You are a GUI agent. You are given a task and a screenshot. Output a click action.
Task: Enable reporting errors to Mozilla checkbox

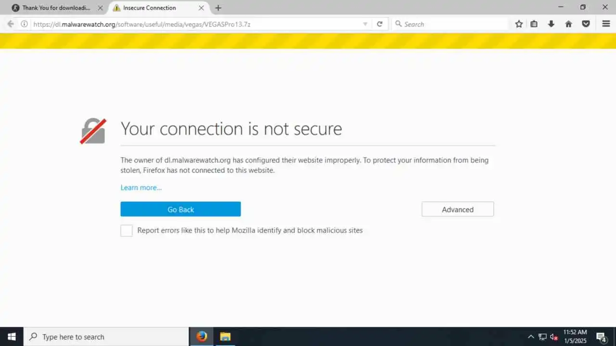point(127,231)
